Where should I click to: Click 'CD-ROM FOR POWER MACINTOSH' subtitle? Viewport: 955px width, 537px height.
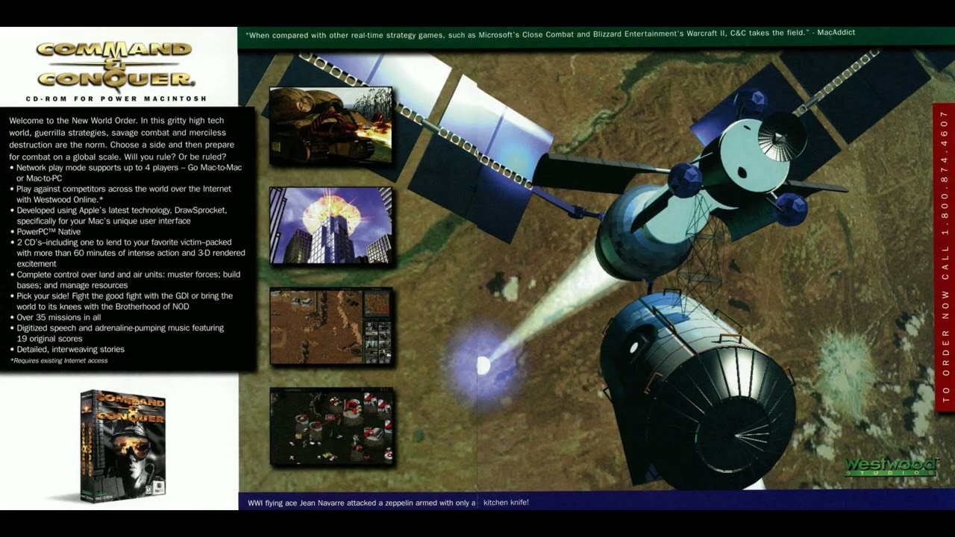[x=116, y=98]
